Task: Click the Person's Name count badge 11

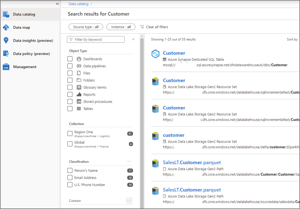Action: [x=130, y=171]
